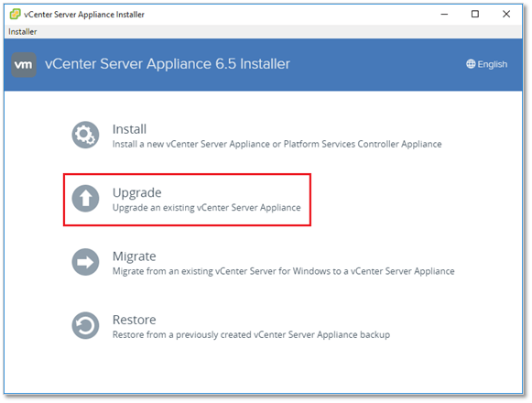
Task: Maximize the installer window
Action: coord(475,14)
